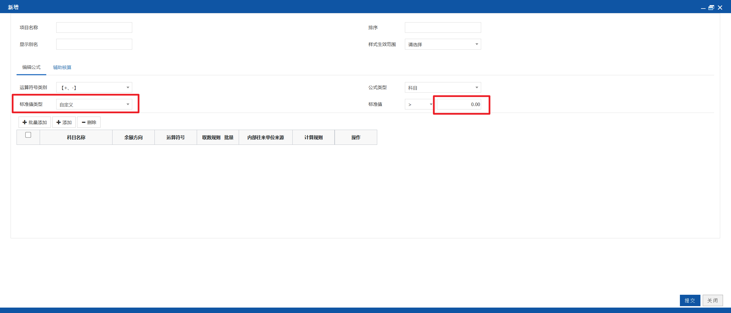
Task: Toggle the select-all checkbox in table header
Action: click(x=28, y=135)
